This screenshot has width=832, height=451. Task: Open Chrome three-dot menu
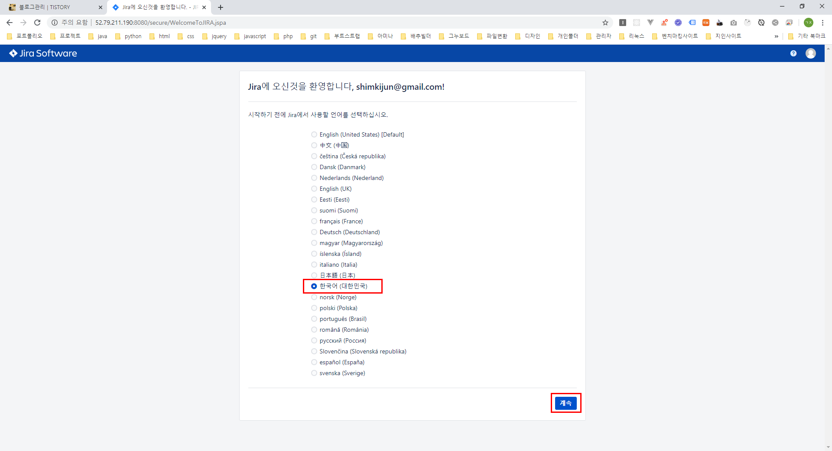click(822, 23)
